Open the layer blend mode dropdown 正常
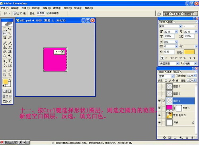 (173, 76)
